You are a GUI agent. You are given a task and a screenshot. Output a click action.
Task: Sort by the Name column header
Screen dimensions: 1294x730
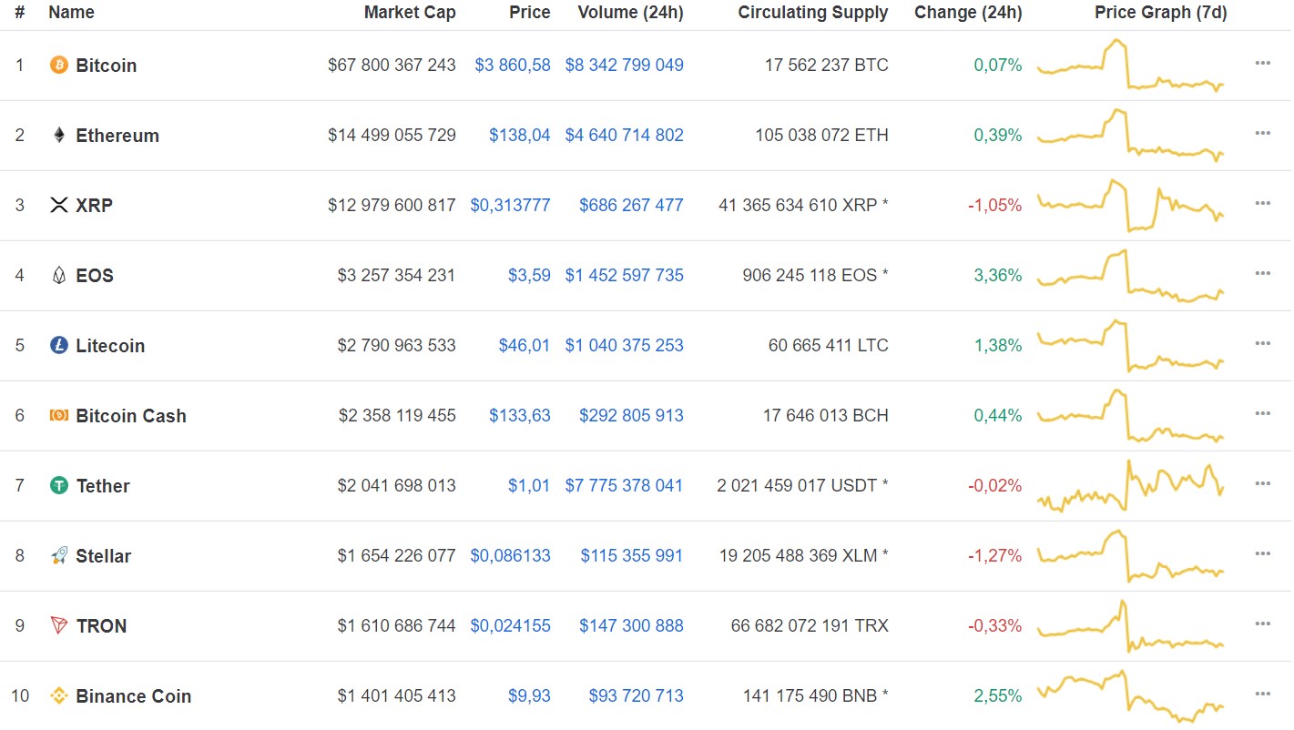coord(71,13)
